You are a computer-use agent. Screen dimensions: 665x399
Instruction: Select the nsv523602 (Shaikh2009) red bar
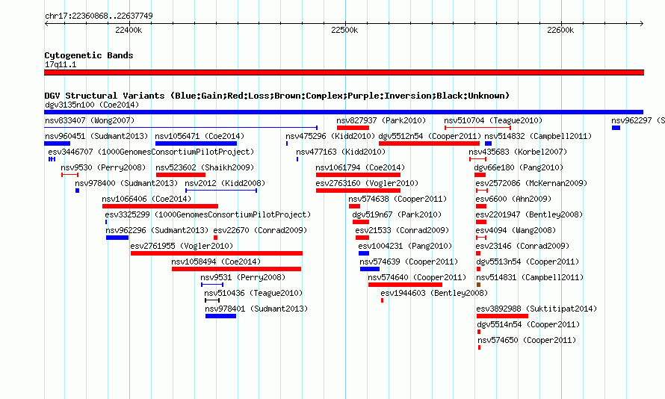point(181,175)
